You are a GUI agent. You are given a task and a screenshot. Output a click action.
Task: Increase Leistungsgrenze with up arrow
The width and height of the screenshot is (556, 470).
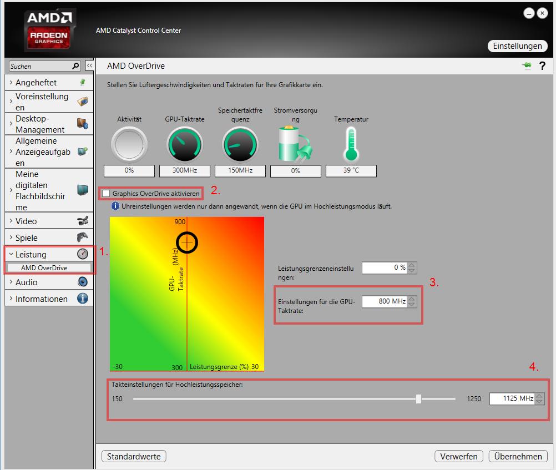point(412,265)
